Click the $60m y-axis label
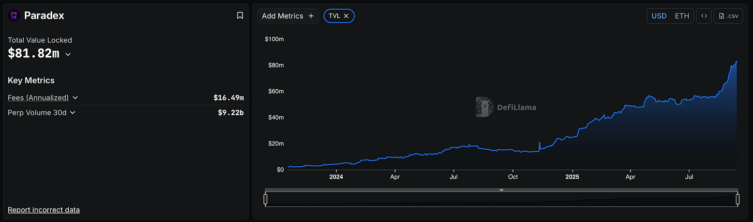The width and height of the screenshot is (753, 222). pos(276,91)
